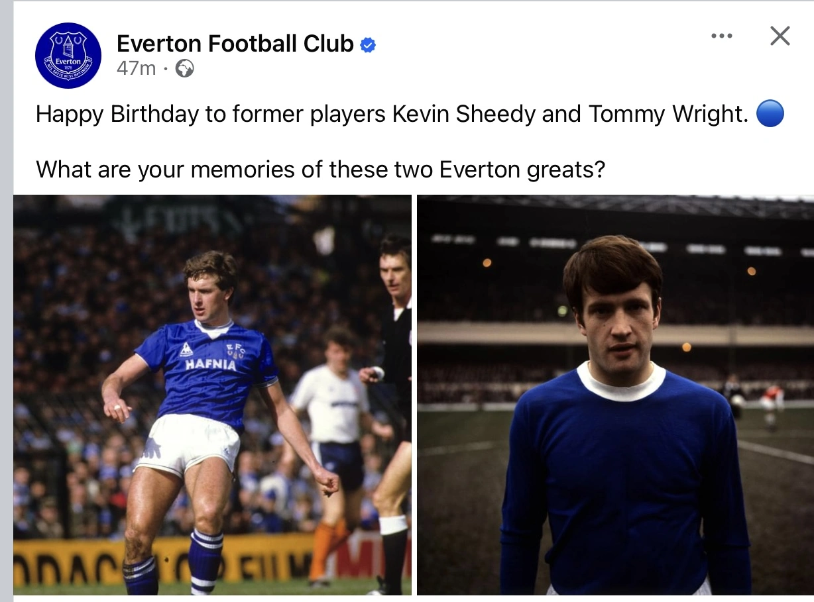
Task: Click the blue verified badge
Action: tap(368, 45)
